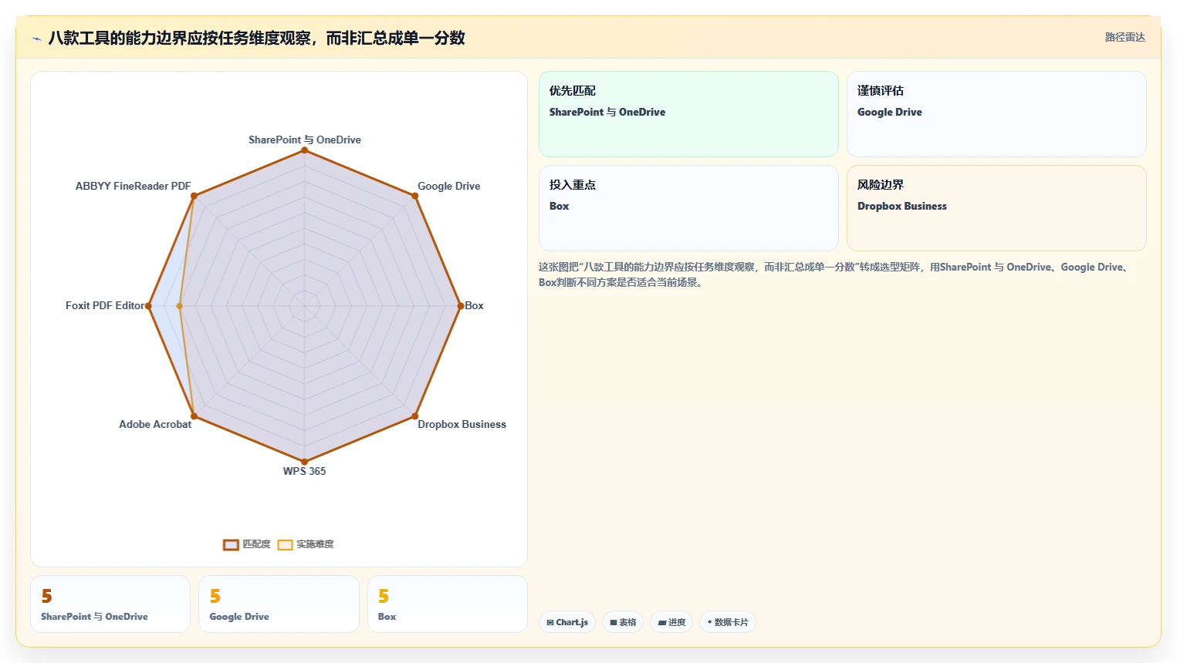
Task: Click the Box radar axis label
Action: (x=474, y=305)
